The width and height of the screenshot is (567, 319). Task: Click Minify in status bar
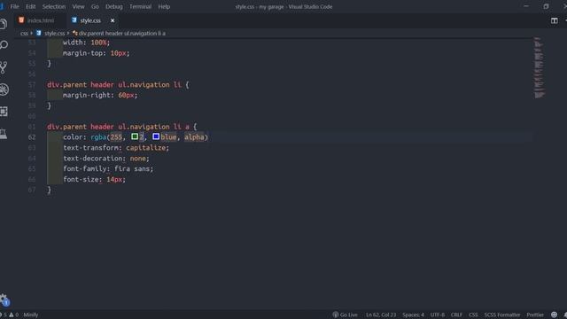click(x=31, y=315)
